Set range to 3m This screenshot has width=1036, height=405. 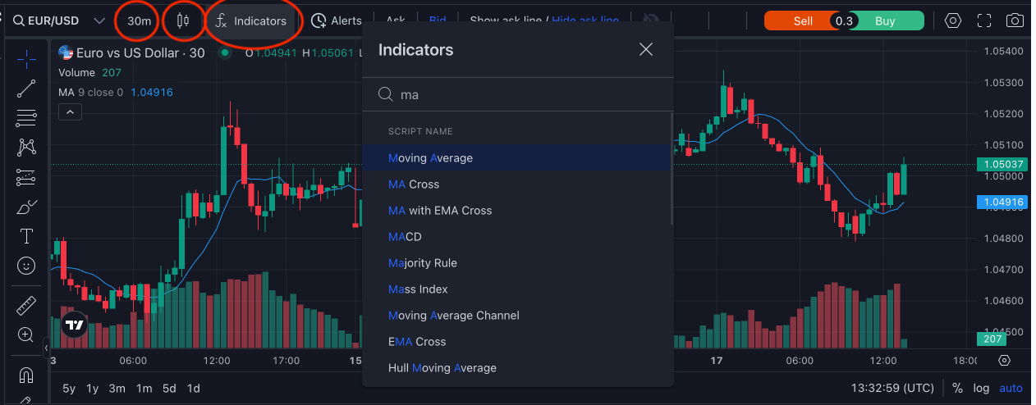point(117,388)
